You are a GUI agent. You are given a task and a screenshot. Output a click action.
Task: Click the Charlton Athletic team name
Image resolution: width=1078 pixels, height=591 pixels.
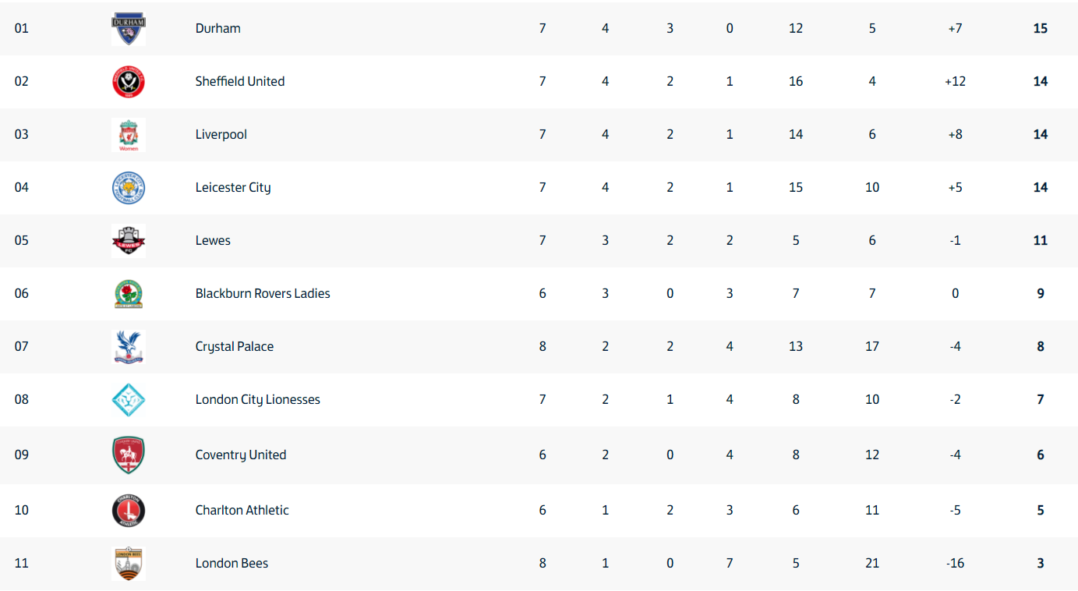tap(242, 510)
